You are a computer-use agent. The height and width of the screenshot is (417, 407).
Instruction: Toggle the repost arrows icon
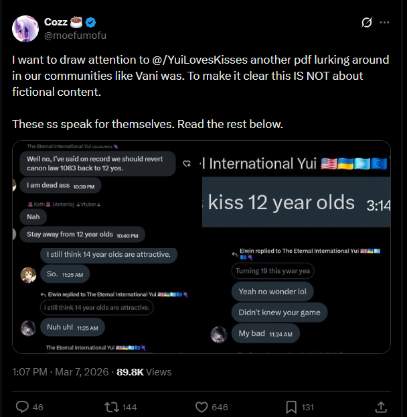(x=111, y=406)
